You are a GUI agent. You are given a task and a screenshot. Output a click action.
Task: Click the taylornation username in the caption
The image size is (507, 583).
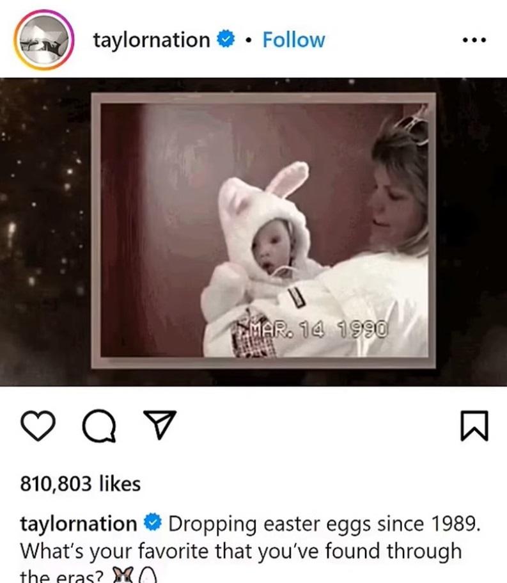(79, 523)
